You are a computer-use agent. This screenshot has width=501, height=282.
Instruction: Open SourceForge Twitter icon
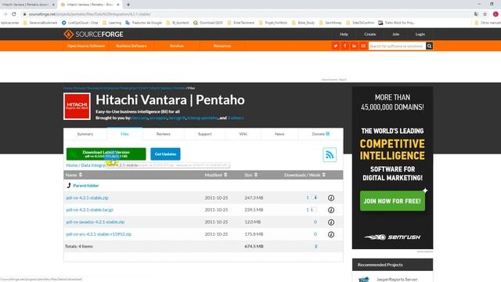coord(336,46)
